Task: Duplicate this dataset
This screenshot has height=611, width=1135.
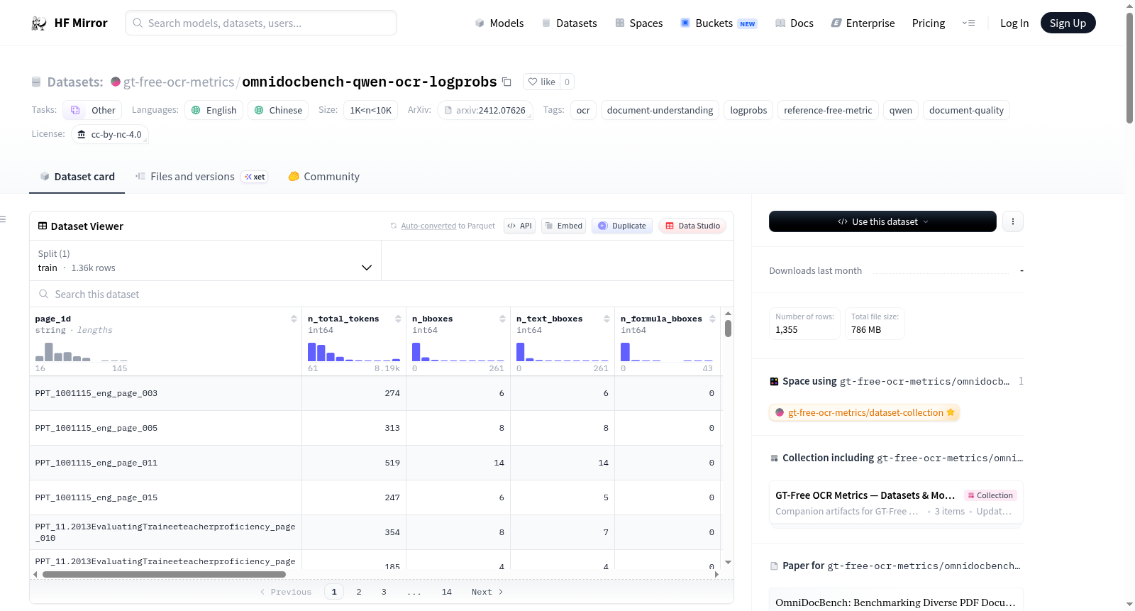Action: pos(622,226)
